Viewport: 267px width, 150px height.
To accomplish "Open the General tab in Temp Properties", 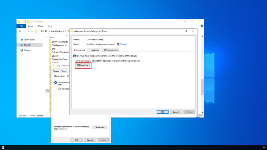I will (x=56, y=71).
